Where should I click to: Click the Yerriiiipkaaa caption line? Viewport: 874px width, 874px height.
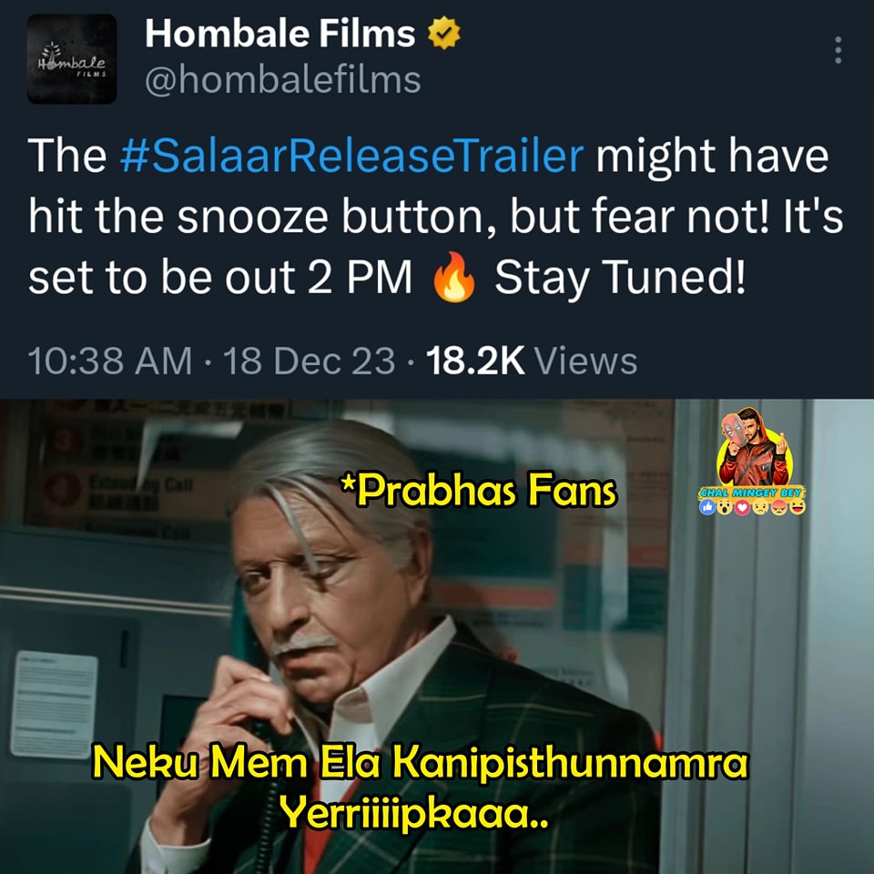click(414, 814)
